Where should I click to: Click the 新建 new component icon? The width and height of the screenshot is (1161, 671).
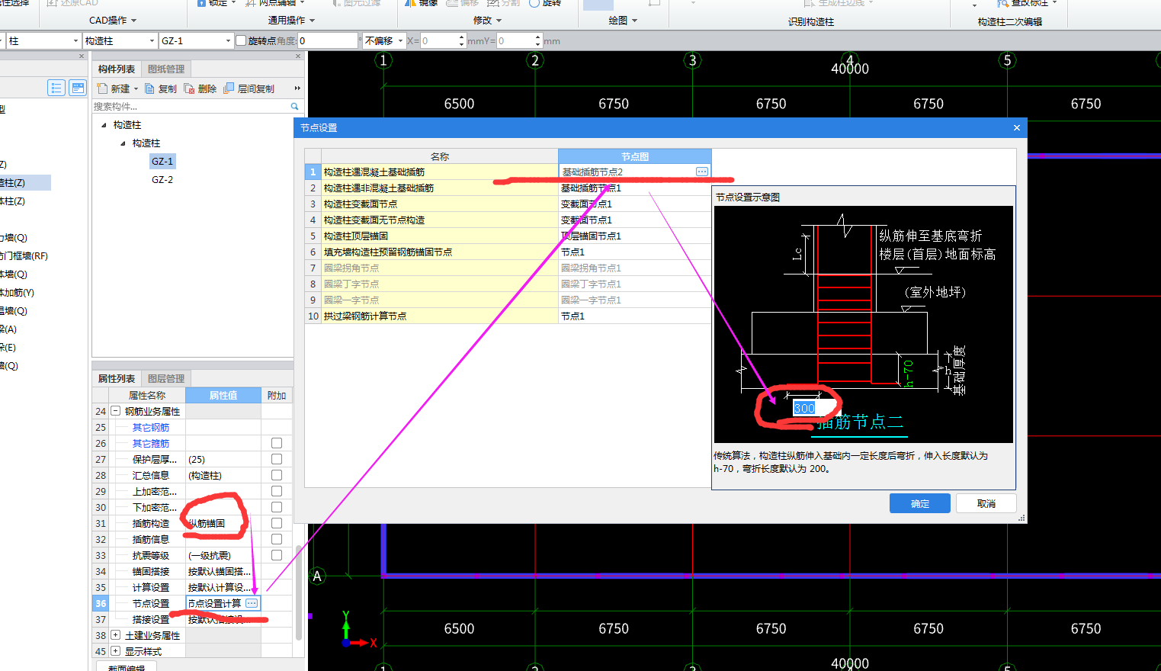[102, 88]
